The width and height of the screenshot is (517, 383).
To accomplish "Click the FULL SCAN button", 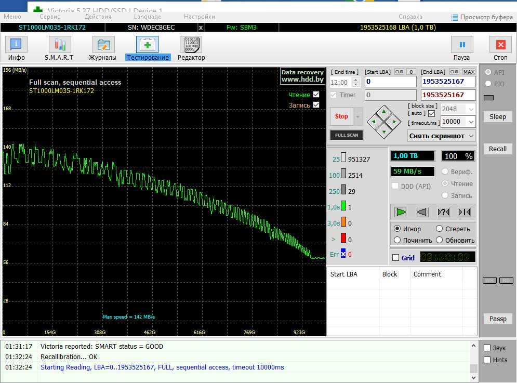I will click(347, 135).
